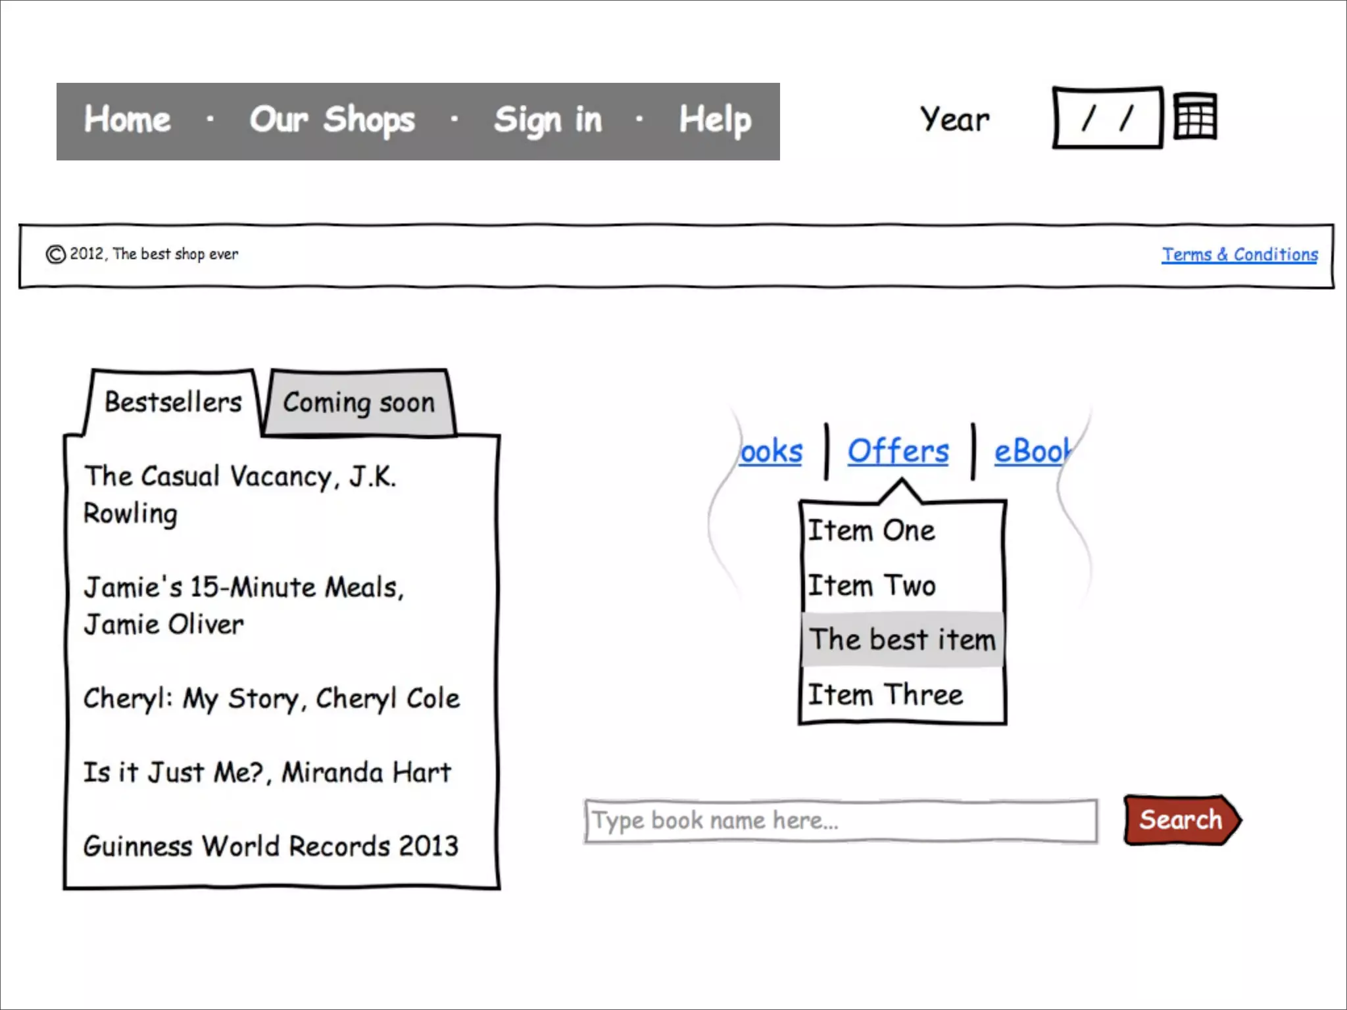Pick Item Three in the dropdown
1347x1010 pixels.
coord(885,695)
